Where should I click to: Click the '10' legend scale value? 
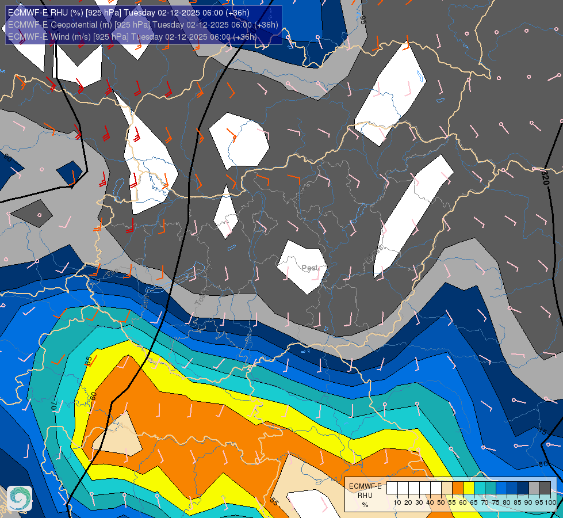click(x=397, y=502)
